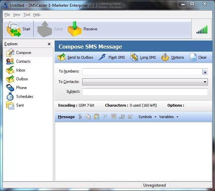Click the Message label
The height and width of the screenshot is (191, 215).
[x=66, y=117]
